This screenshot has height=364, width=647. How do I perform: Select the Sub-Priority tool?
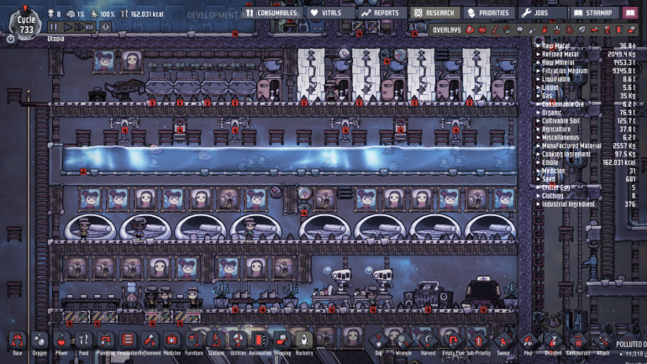[x=478, y=342]
